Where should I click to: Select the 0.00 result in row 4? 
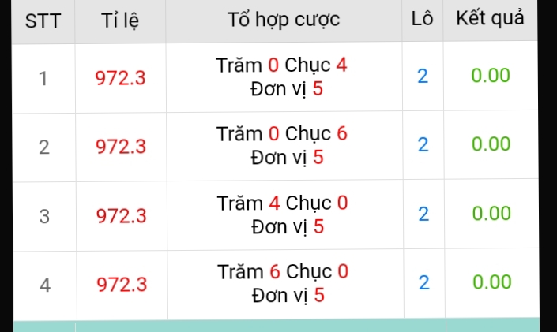(x=492, y=282)
